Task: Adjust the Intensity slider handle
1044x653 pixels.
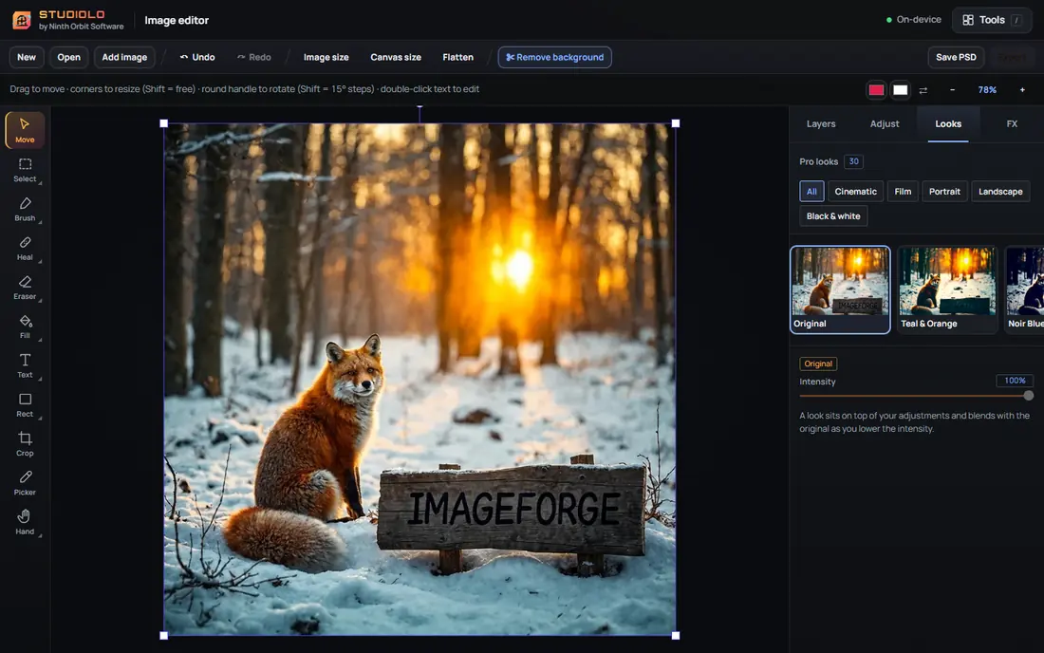Action: point(1028,396)
